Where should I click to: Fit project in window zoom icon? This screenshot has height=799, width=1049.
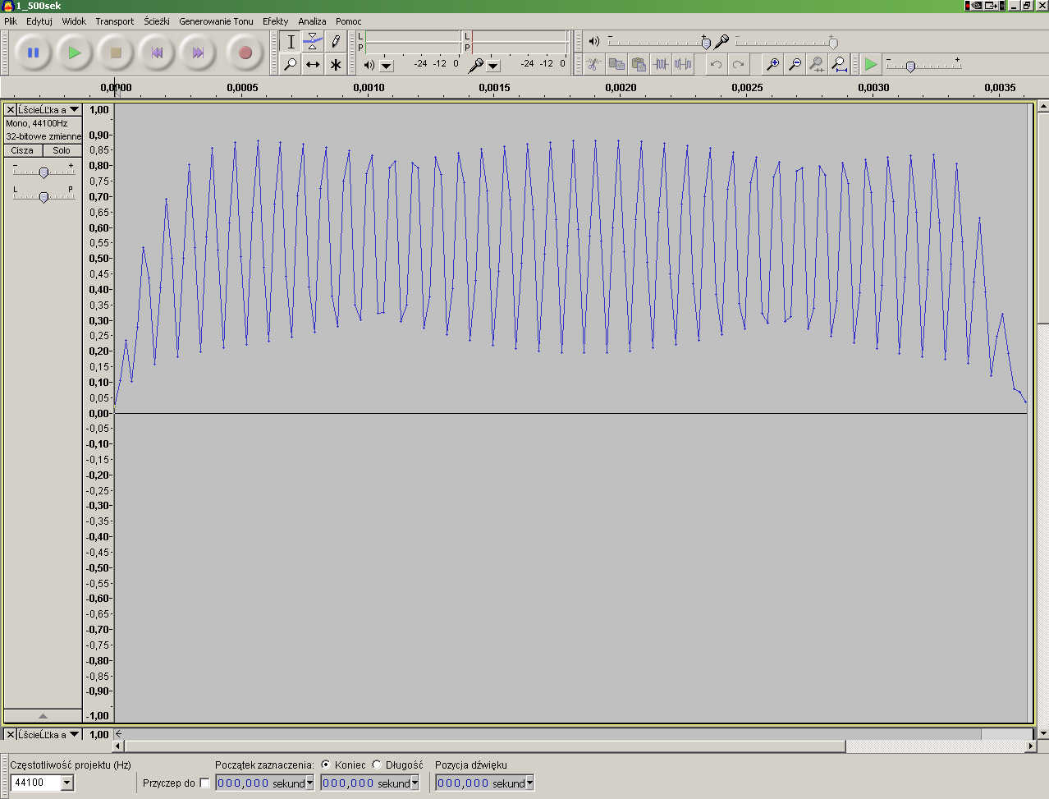[x=838, y=64]
